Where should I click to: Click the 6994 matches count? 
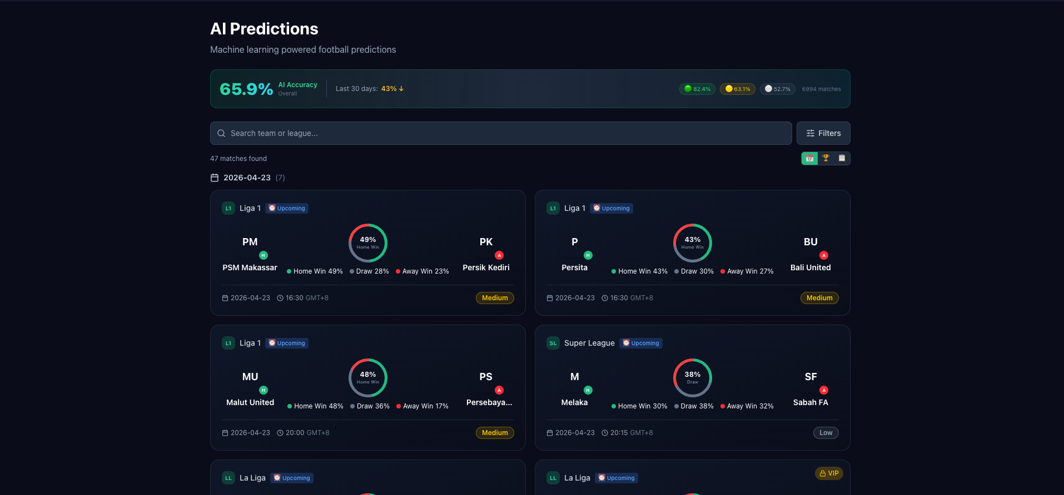821,89
